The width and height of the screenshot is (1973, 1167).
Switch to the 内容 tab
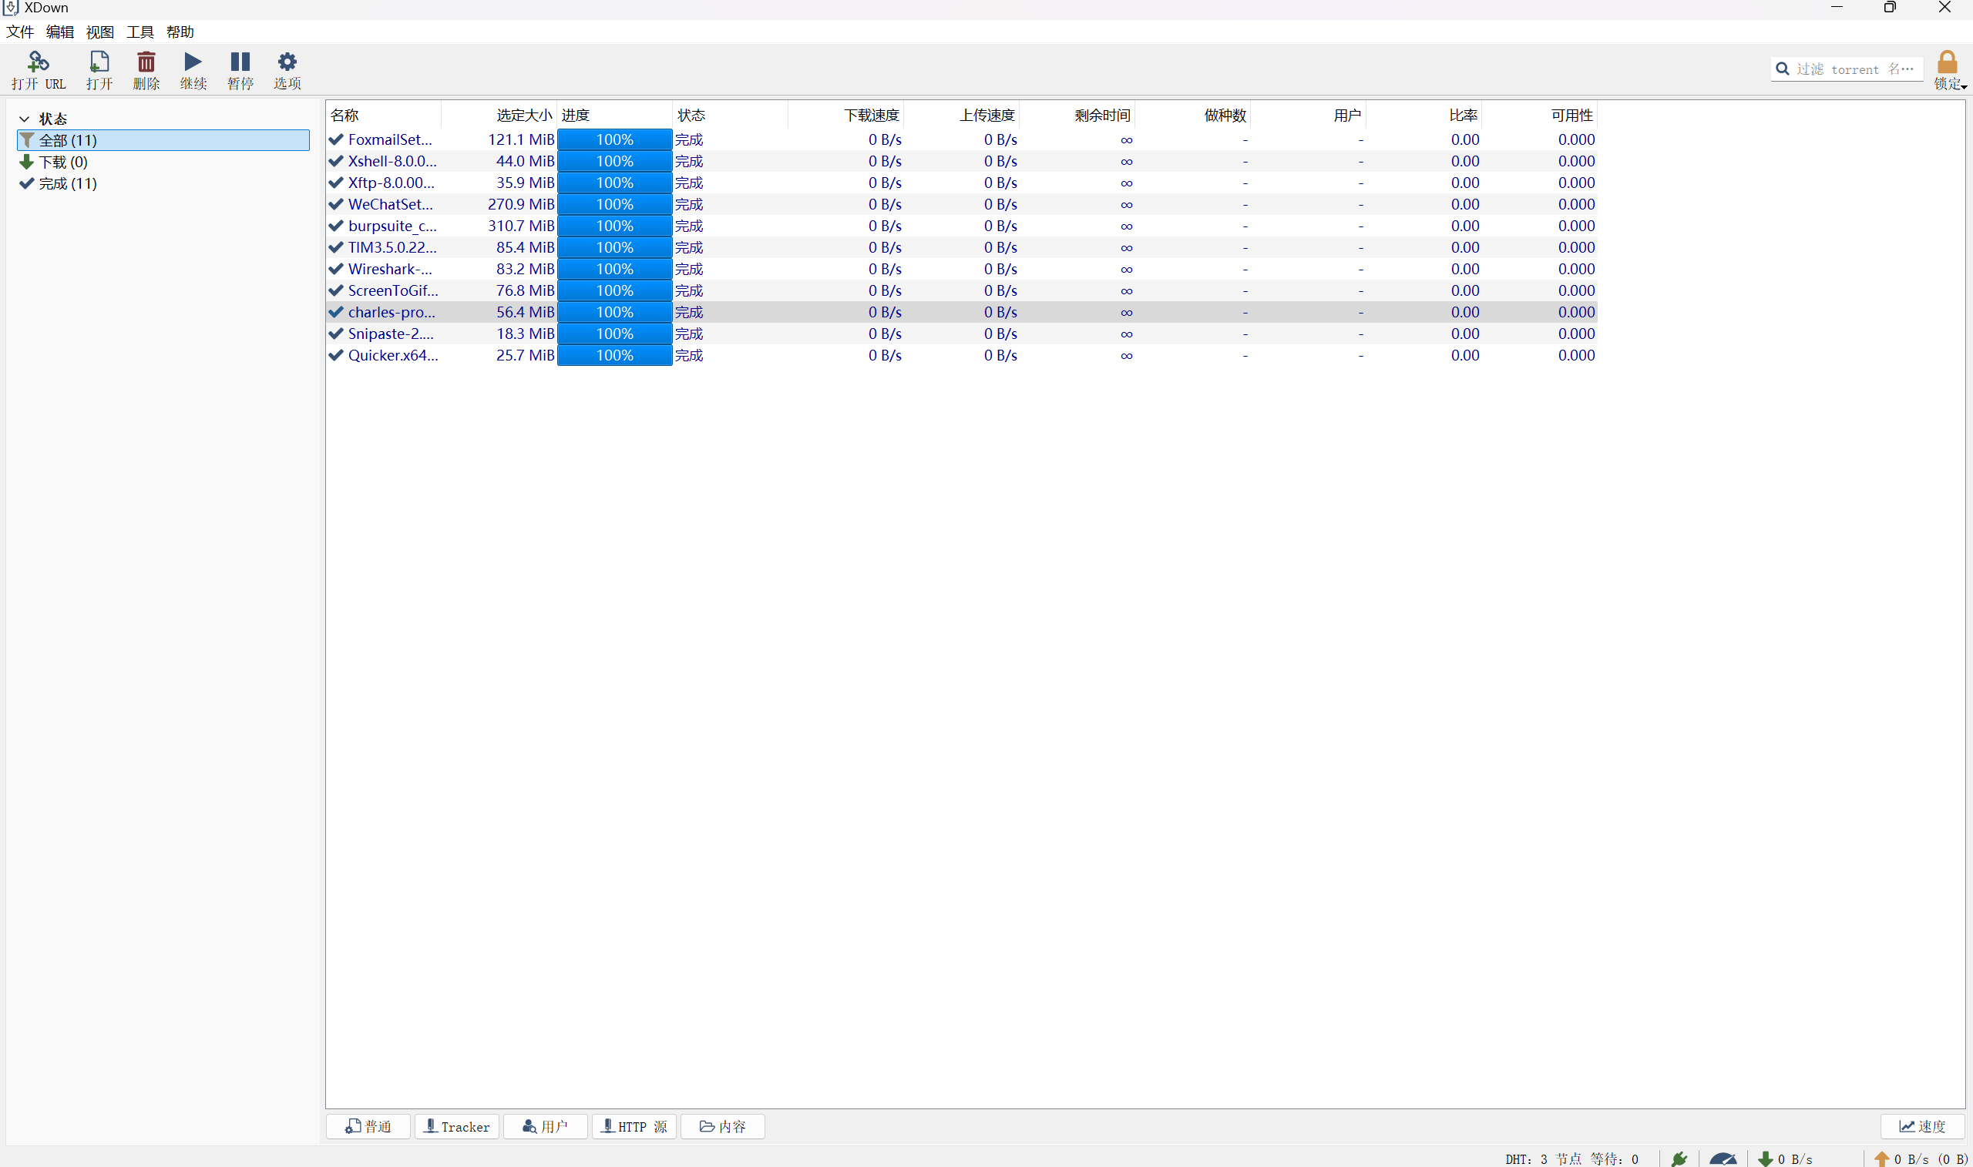722,1126
